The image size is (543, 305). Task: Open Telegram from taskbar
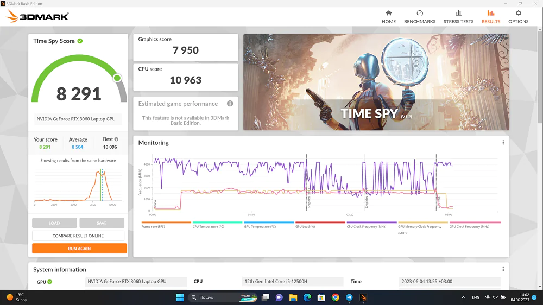349,297
